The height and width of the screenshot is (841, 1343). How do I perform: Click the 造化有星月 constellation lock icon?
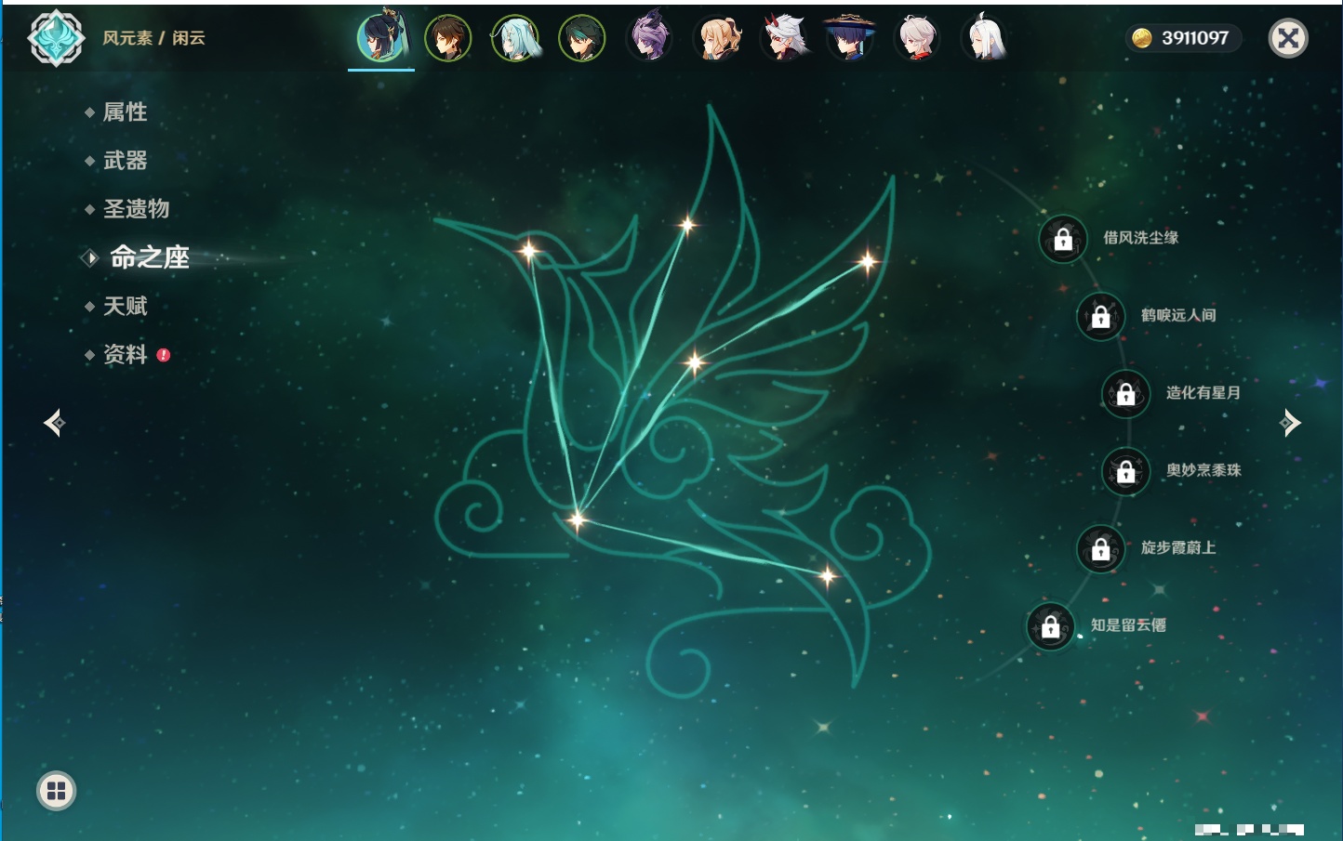pos(1125,394)
